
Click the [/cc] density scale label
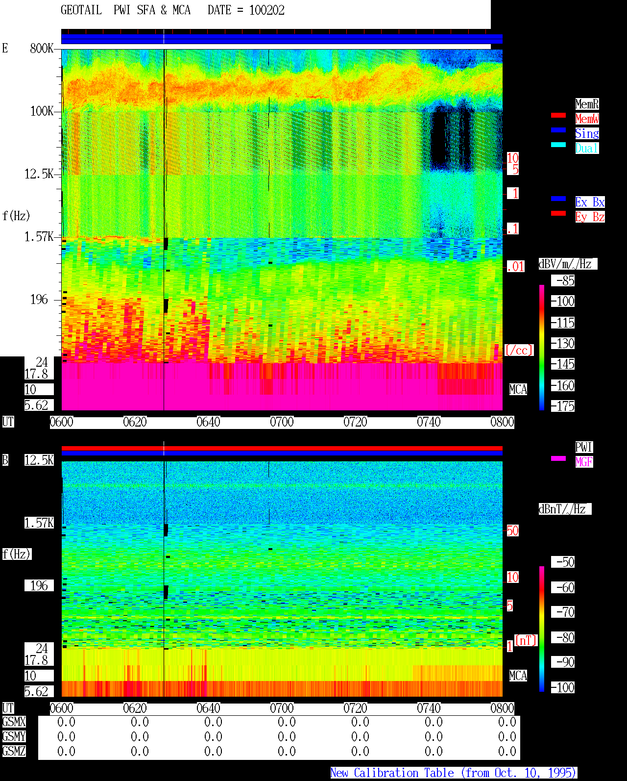coord(519,351)
